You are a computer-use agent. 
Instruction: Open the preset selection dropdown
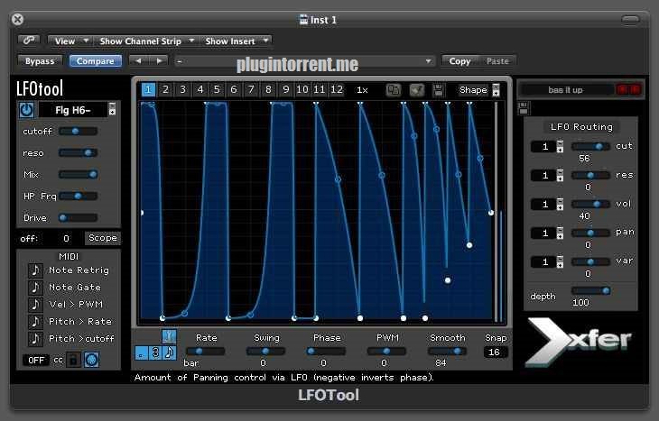click(x=304, y=62)
